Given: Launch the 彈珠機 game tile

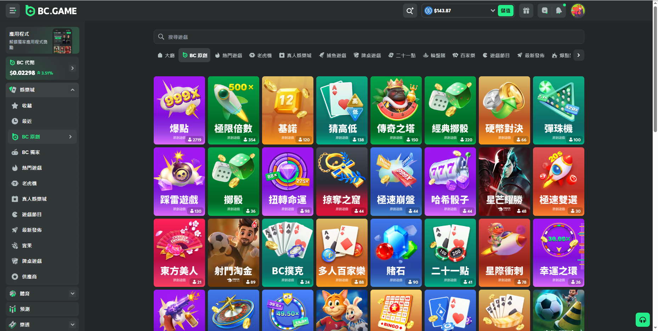Looking at the screenshot, I should tap(558, 110).
